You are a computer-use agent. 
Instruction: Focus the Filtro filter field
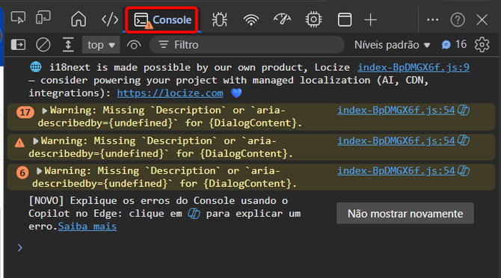[247, 45]
